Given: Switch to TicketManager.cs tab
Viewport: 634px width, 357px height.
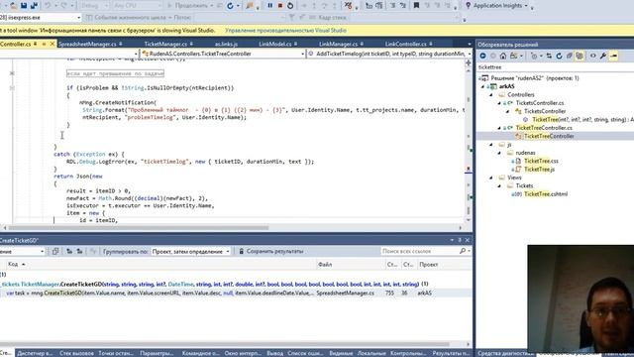Looking at the screenshot, I should 165,44.
